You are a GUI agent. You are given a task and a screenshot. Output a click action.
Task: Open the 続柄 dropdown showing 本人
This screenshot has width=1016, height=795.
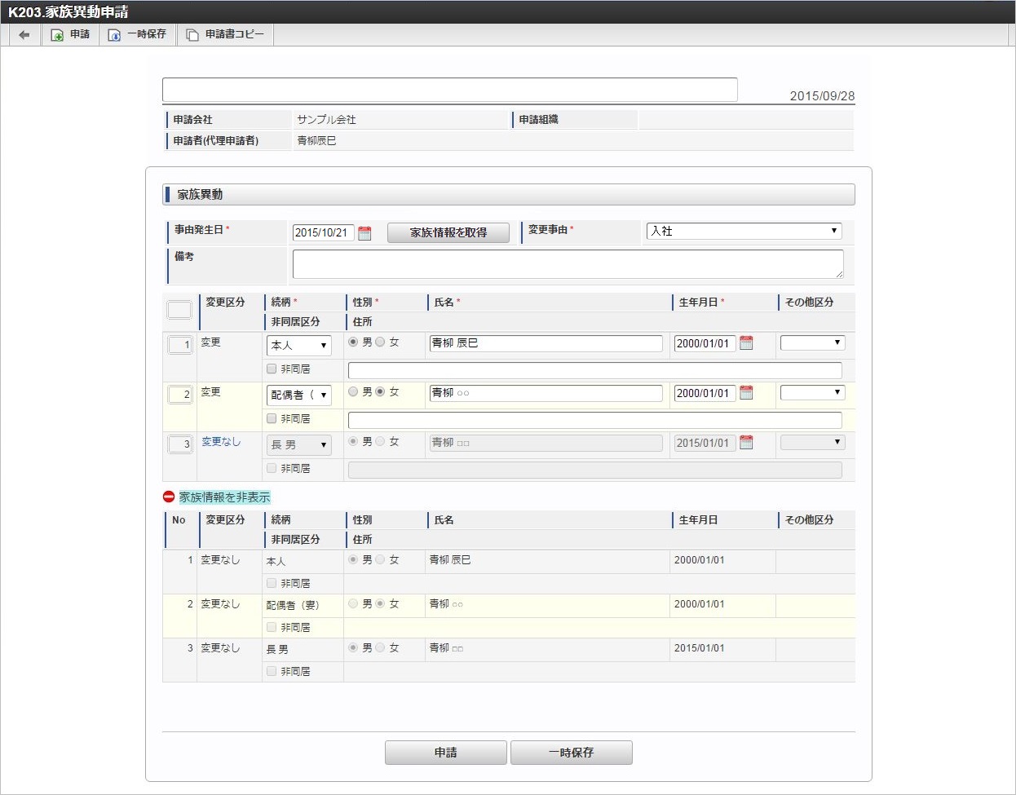click(x=298, y=345)
